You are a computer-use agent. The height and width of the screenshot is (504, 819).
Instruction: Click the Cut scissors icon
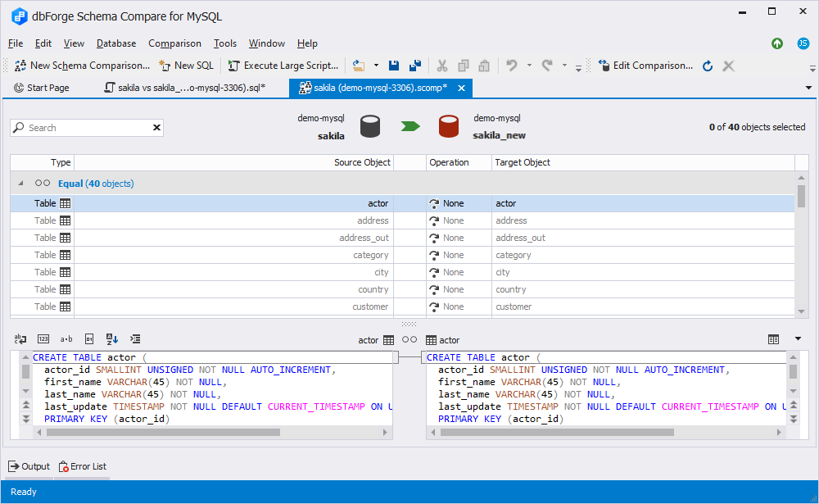tap(442, 66)
